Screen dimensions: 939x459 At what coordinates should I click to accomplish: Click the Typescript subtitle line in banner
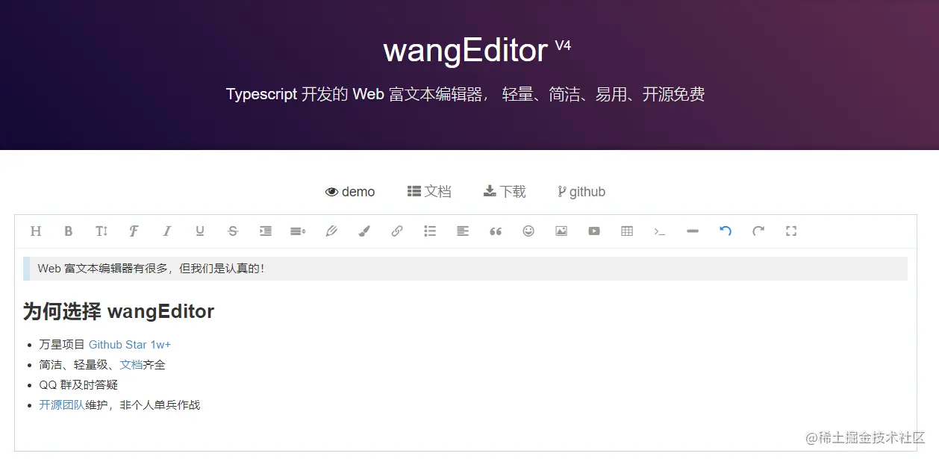466,95
